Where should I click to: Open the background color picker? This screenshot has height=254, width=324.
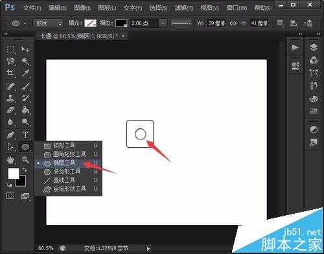coord(23,183)
